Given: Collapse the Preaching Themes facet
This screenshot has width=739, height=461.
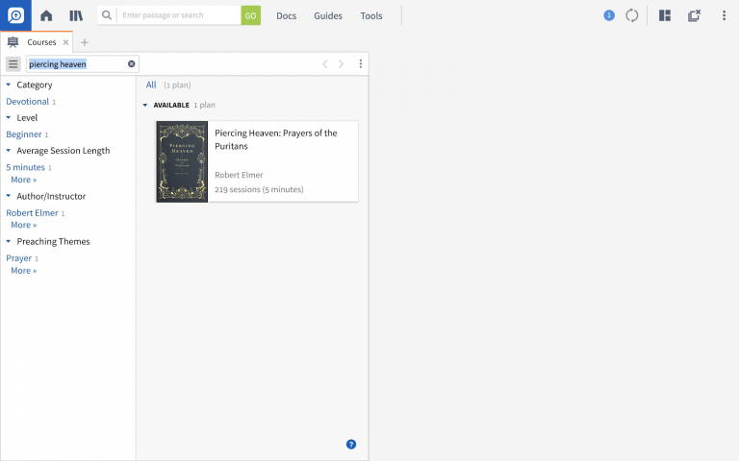Looking at the screenshot, I should (8, 241).
